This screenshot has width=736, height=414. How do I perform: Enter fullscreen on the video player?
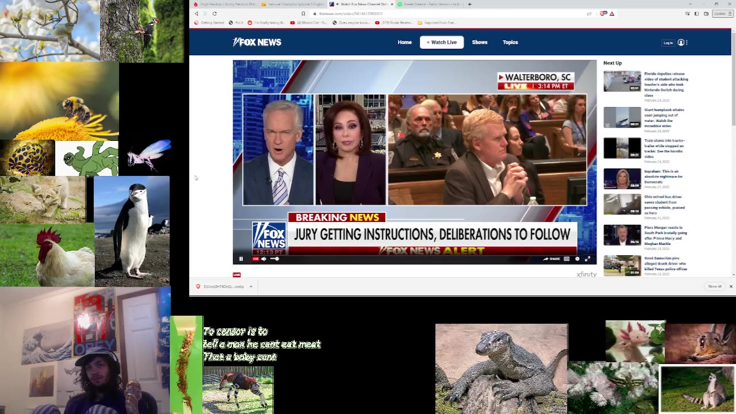point(587,259)
